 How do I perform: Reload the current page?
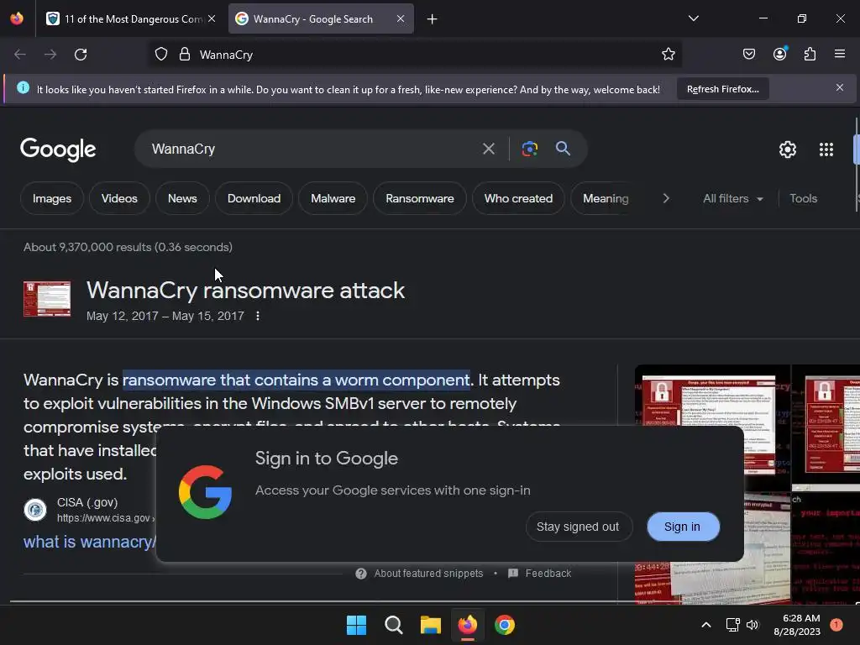click(x=81, y=55)
